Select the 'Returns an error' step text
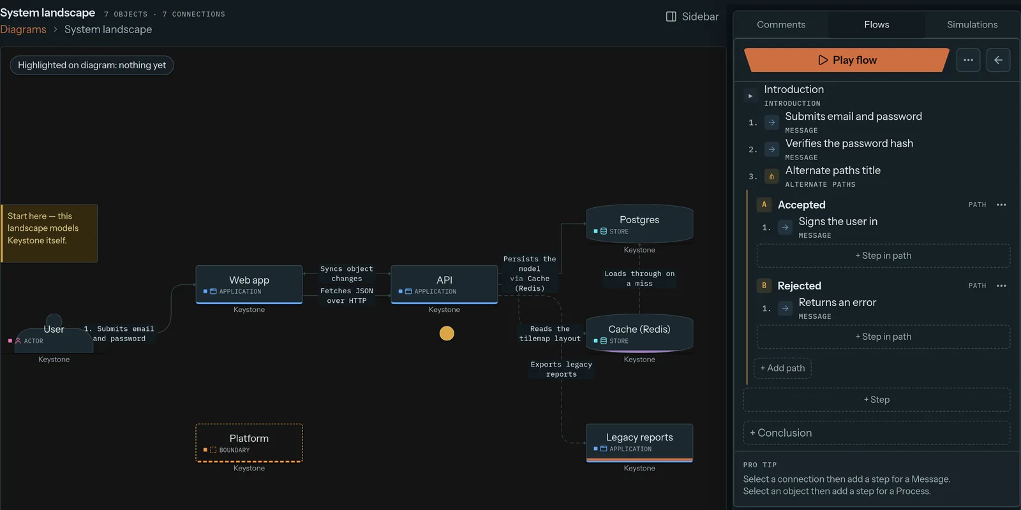The width and height of the screenshot is (1021, 510). click(x=837, y=302)
